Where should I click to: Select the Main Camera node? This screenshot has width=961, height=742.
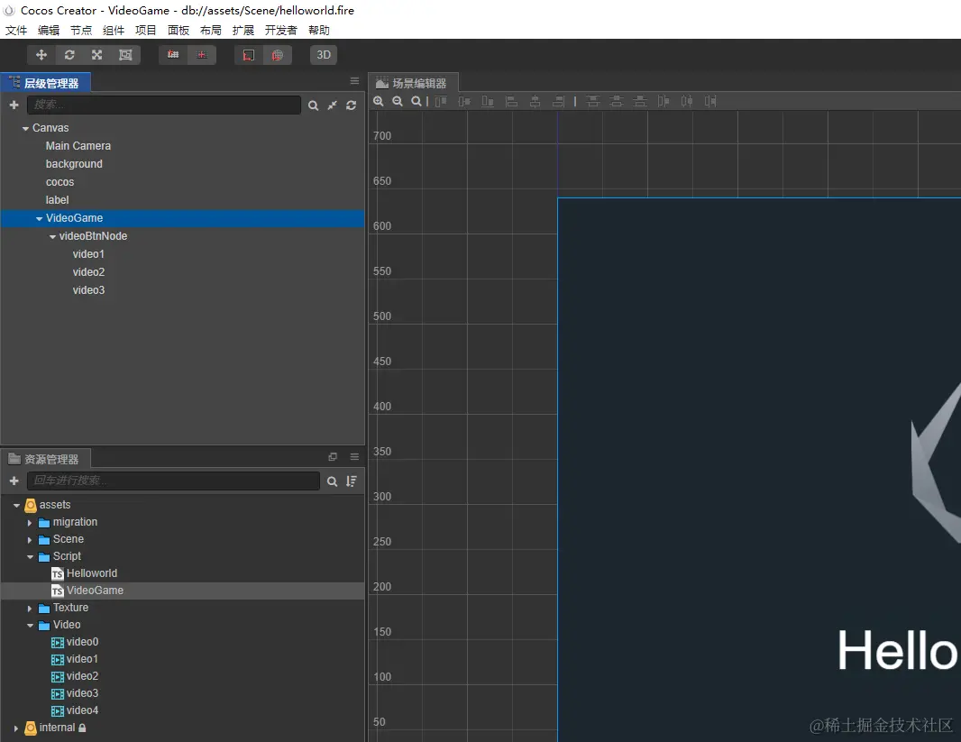point(78,146)
